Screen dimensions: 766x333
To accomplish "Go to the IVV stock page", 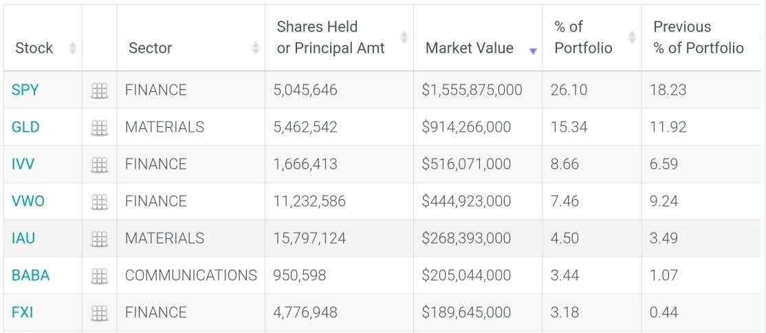I will click(23, 164).
